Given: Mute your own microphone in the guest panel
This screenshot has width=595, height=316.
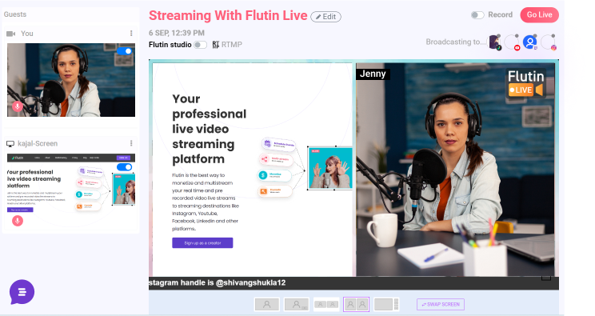Looking at the screenshot, I should 18,106.
